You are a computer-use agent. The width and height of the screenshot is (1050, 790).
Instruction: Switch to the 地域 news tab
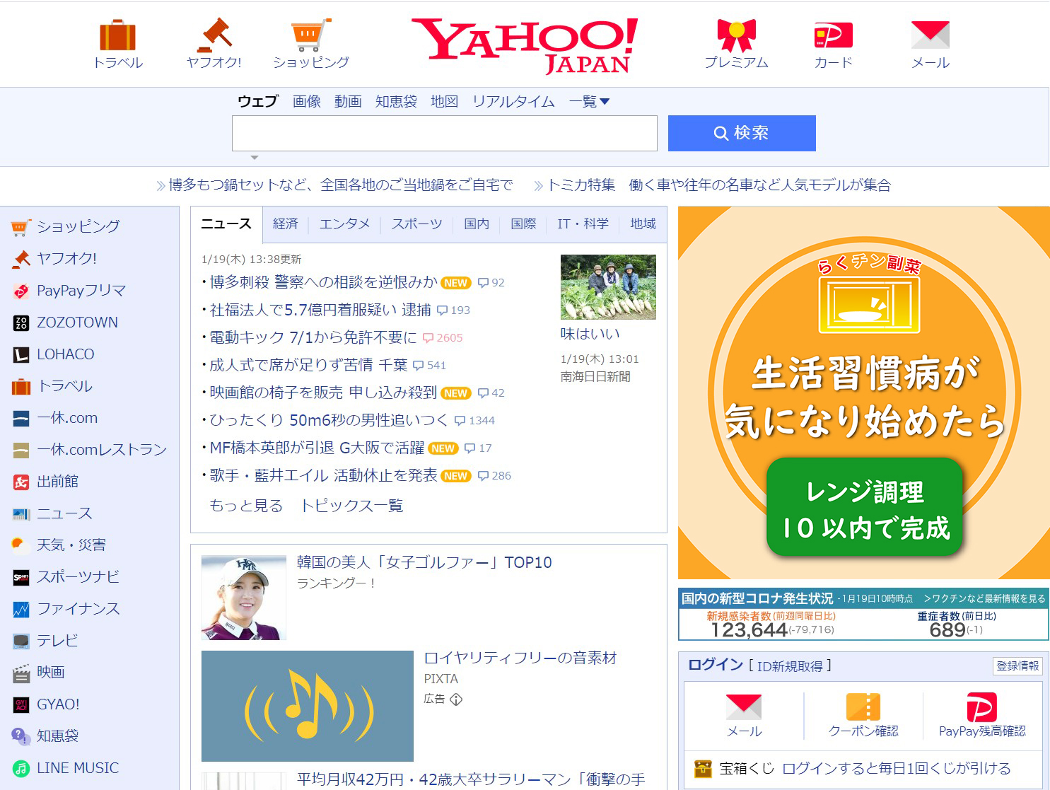(x=643, y=224)
